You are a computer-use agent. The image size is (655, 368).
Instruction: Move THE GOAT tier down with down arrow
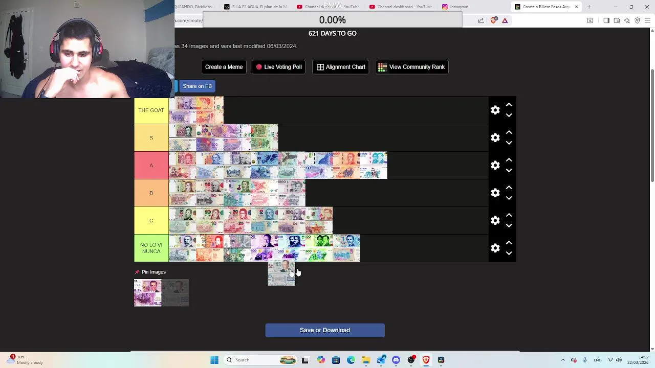pos(509,116)
